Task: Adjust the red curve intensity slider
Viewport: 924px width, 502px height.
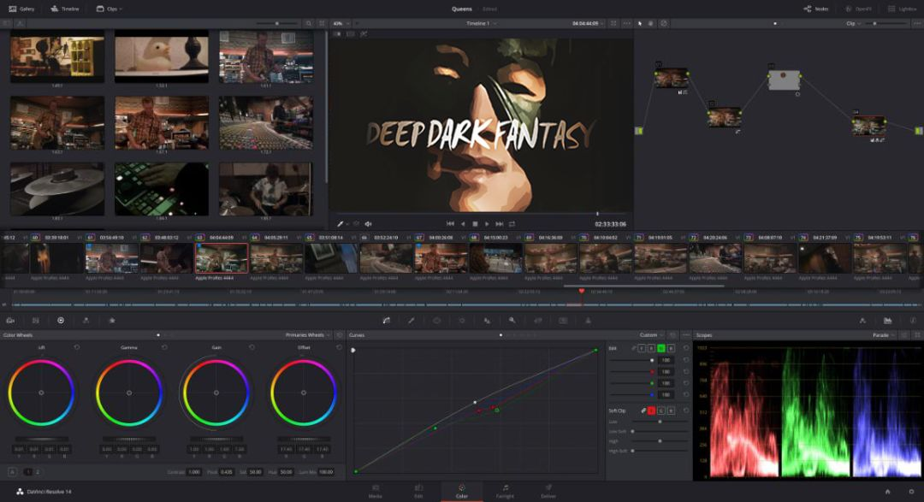Action: click(x=652, y=372)
